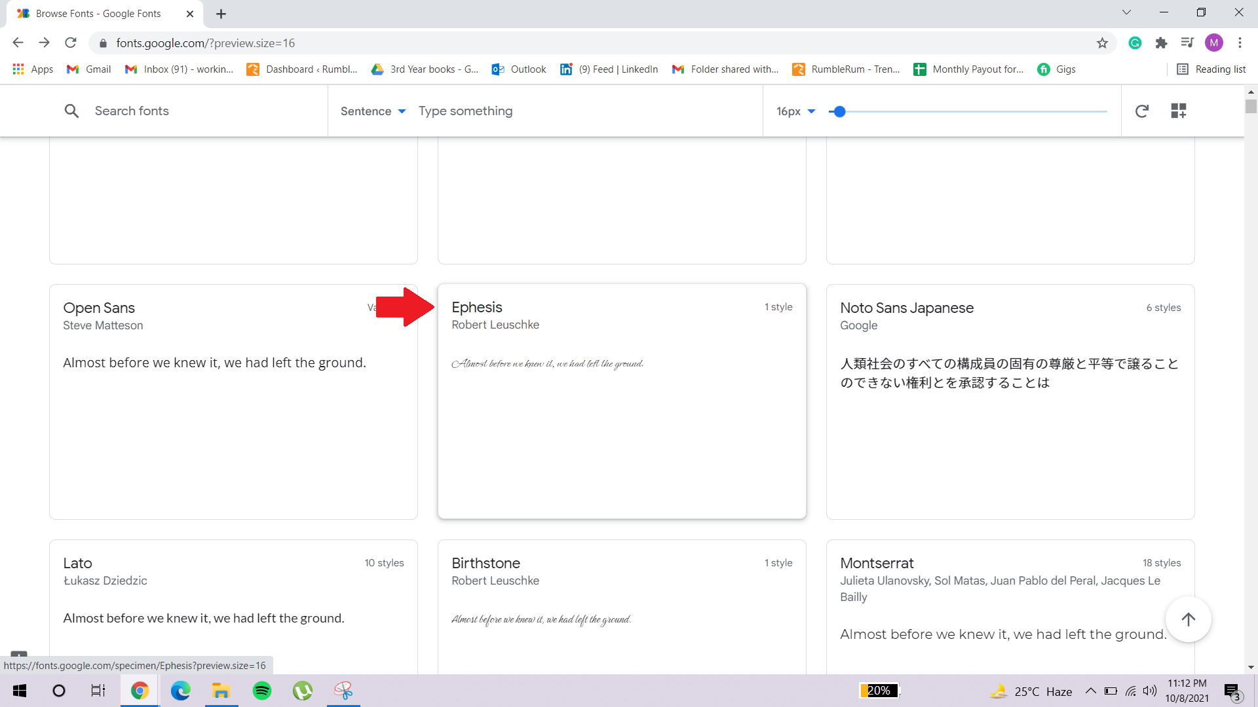Go forward in browser history
The width and height of the screenshot is (1258, 707).
[44, 43]
